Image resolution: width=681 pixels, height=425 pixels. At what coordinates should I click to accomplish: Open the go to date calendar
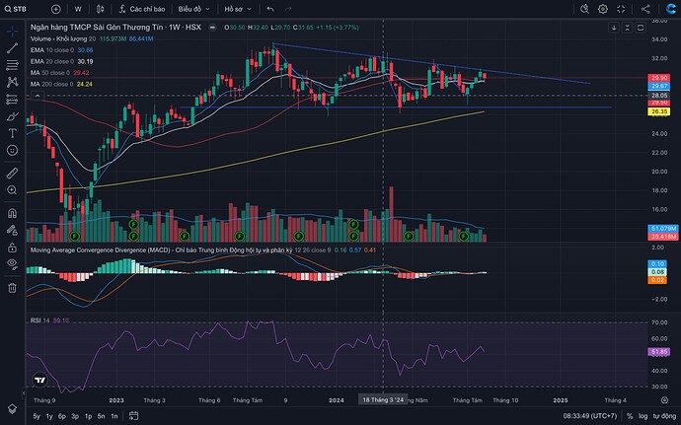tap(134, 416)
